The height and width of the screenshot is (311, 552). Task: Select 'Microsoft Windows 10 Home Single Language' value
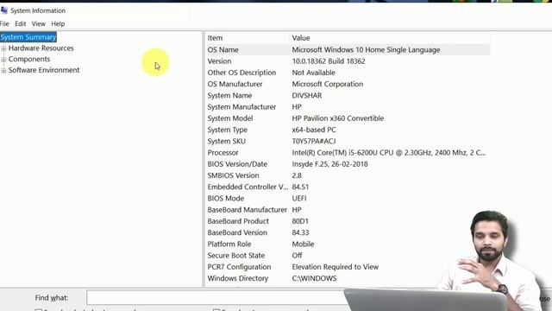(x=366, y=50)
